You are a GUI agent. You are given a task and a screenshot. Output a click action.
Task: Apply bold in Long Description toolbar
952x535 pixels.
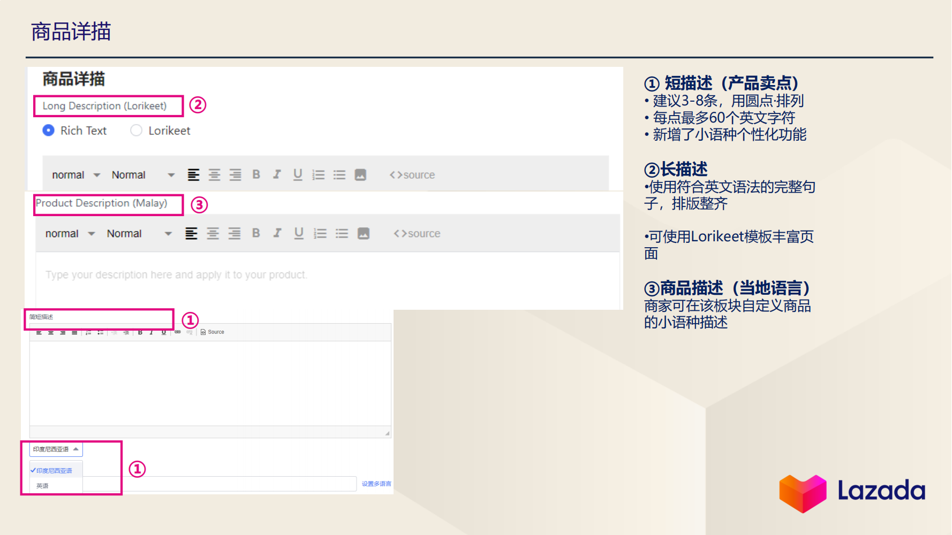tap(256, 174)
